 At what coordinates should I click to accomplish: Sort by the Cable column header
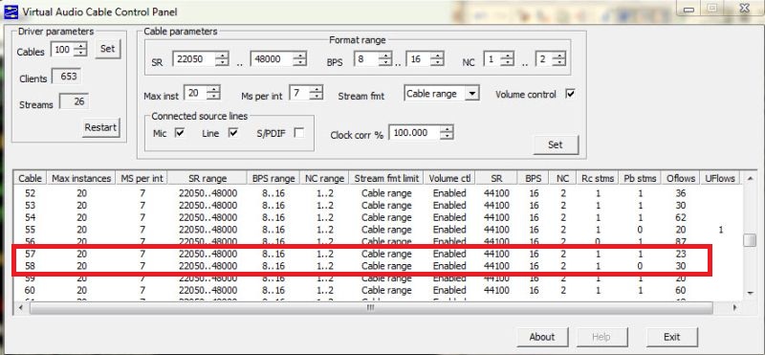pos(31,178)
